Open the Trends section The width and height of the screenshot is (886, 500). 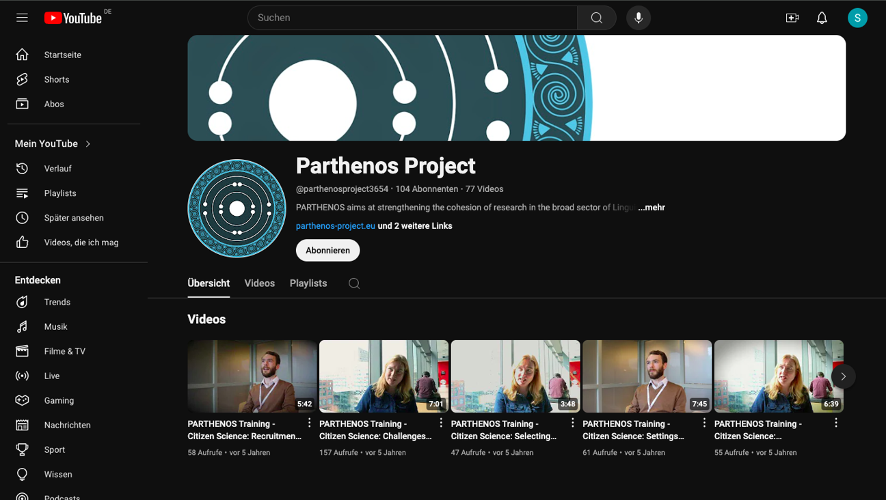pos(57,302)
